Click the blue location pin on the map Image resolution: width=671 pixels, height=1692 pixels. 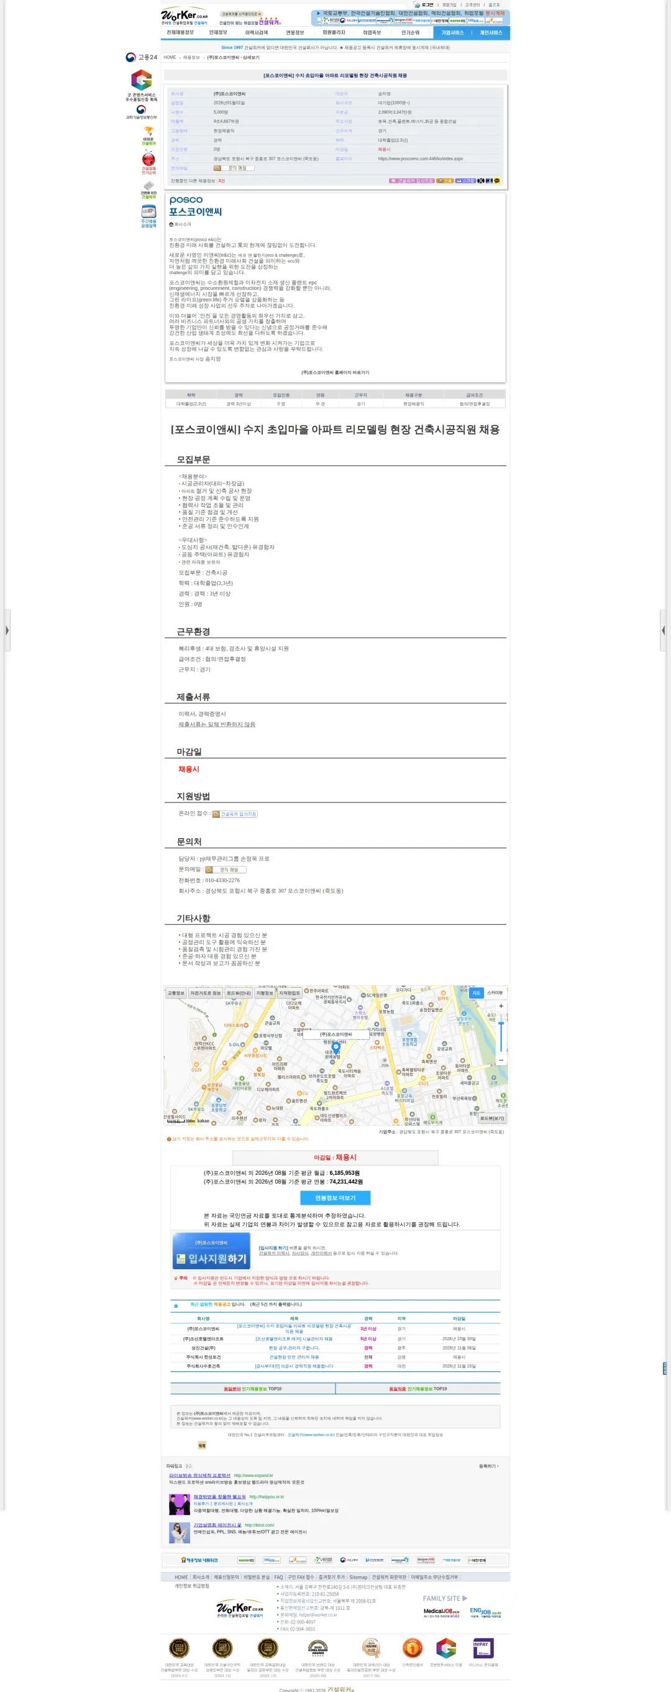click(x=336, y=1048)
